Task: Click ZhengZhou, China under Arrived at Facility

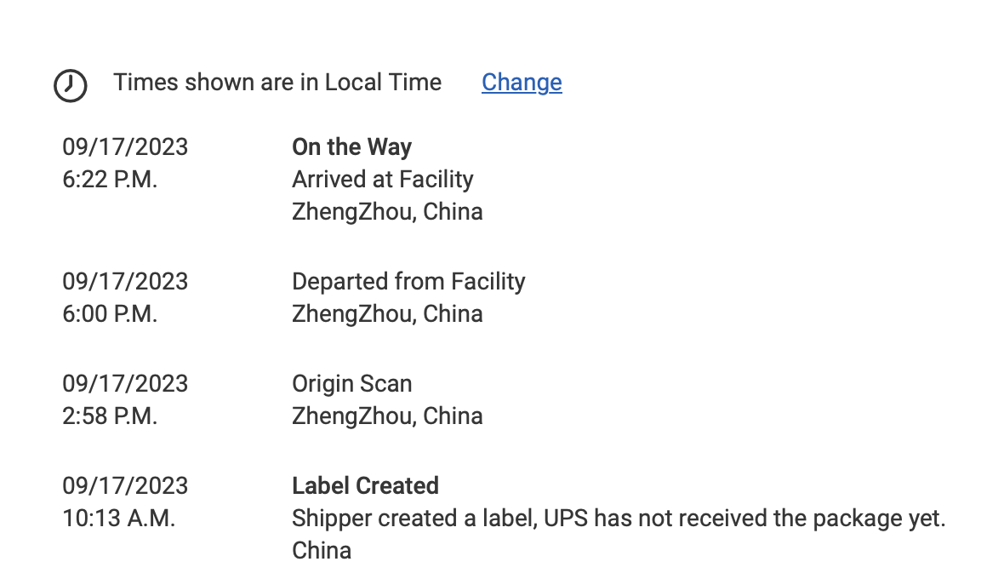Action: point(387,212)
